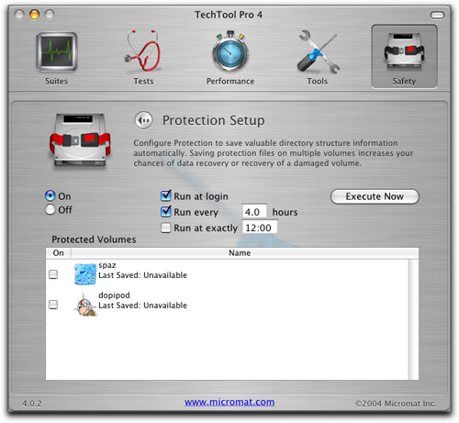Select the Off radio button
The height and width of the screenshot is (423, 459).
50,209
